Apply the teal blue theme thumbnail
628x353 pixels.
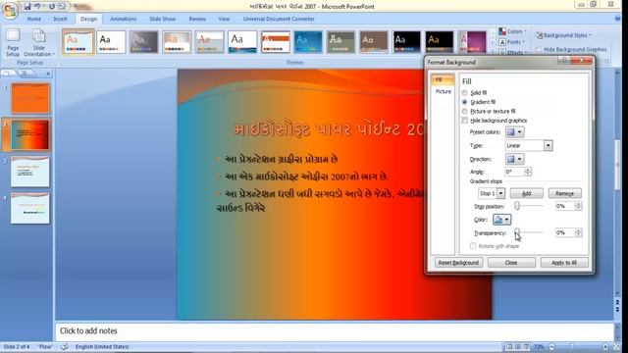pyautogui.click(x=308, y=42)
